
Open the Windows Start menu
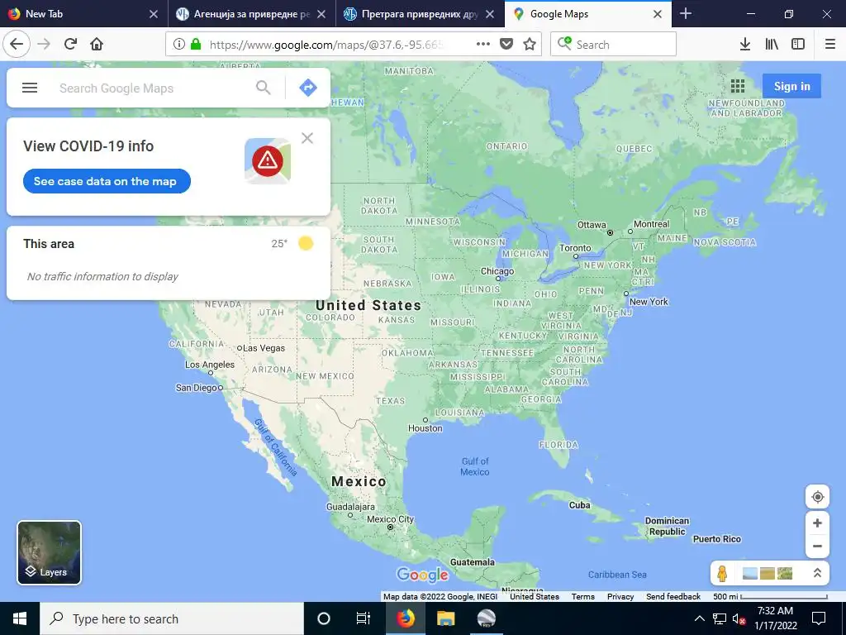(20, 618)
